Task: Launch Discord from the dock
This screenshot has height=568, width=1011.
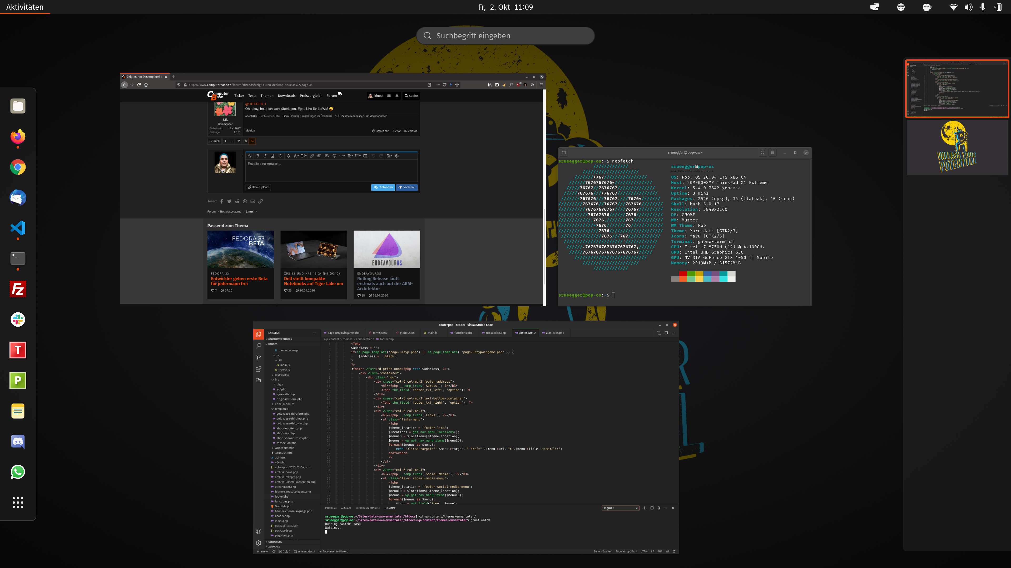Action: (x=18, y=442)
